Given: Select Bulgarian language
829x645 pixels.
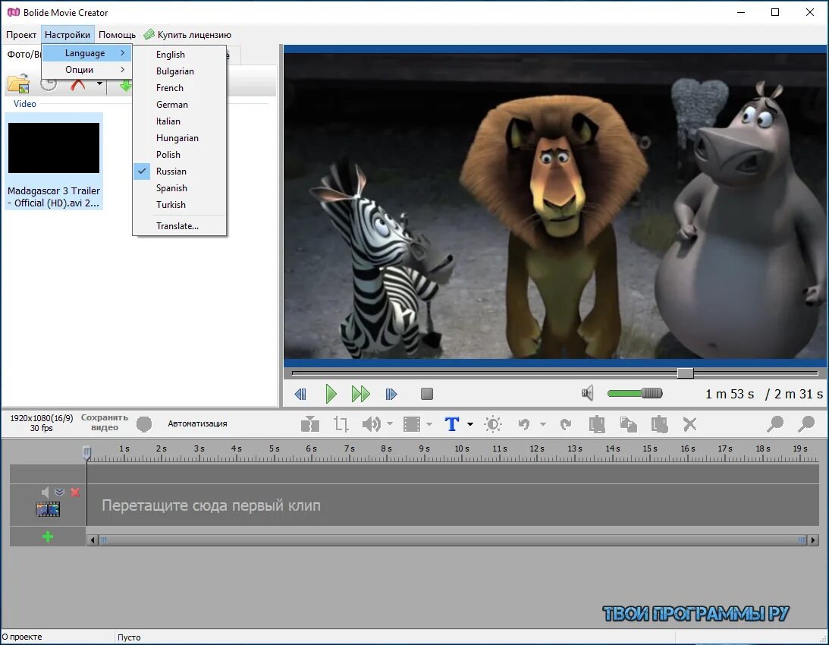Looking at the screenshot, I should [x=179, y=71].
